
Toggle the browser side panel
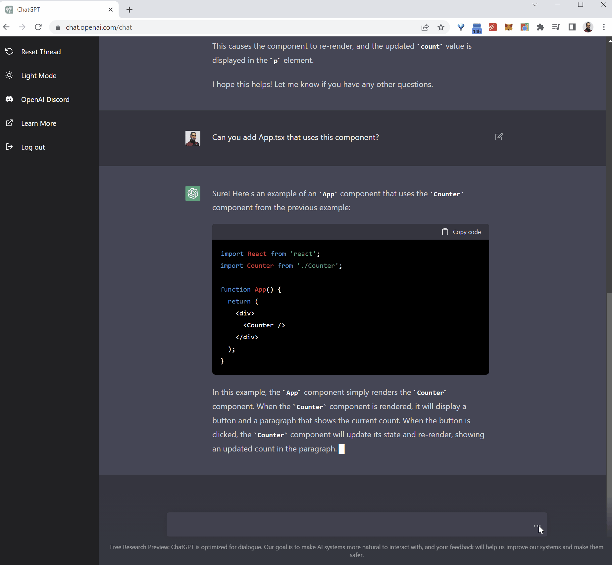[x=572, y=27]
